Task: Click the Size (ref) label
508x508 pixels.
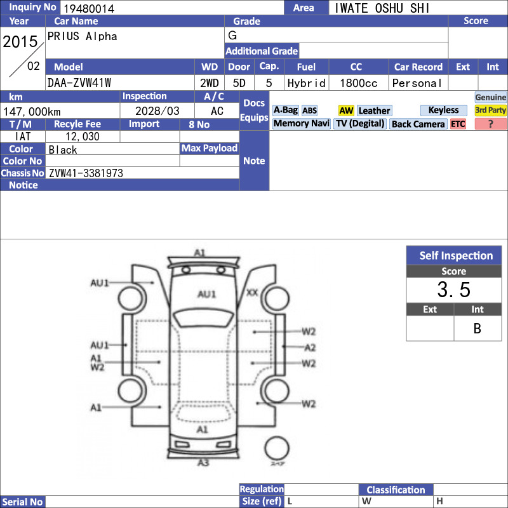Action: point(262,501)
